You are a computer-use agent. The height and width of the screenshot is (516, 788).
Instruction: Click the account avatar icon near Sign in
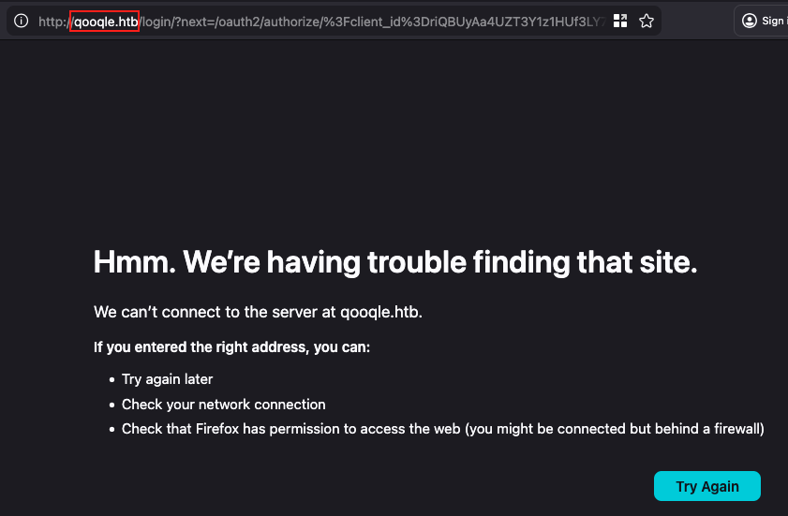tap(750, 21)
